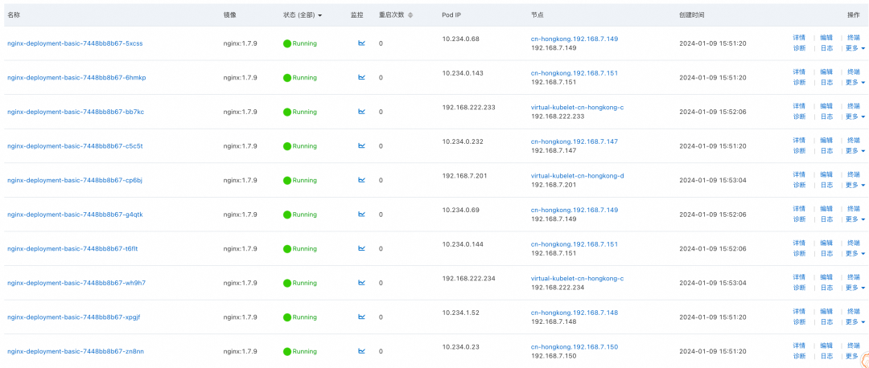Click virtual-kubelet-cn-hongkong-d node link
The height and width of the screenshot is (368, 869).
click(x=578, y=175)
